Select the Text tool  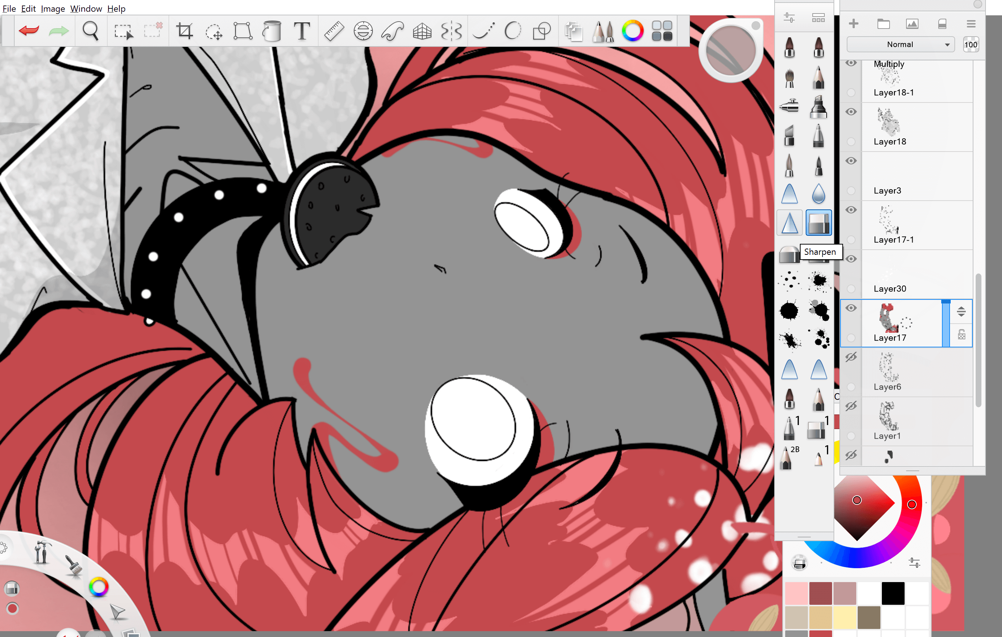pos(302,31)
